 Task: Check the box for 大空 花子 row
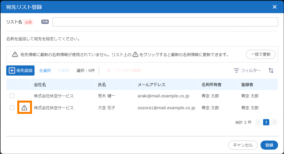point(12,108)
